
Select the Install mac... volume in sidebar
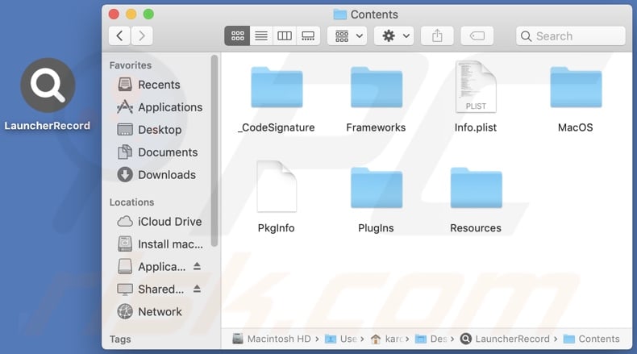160,244
